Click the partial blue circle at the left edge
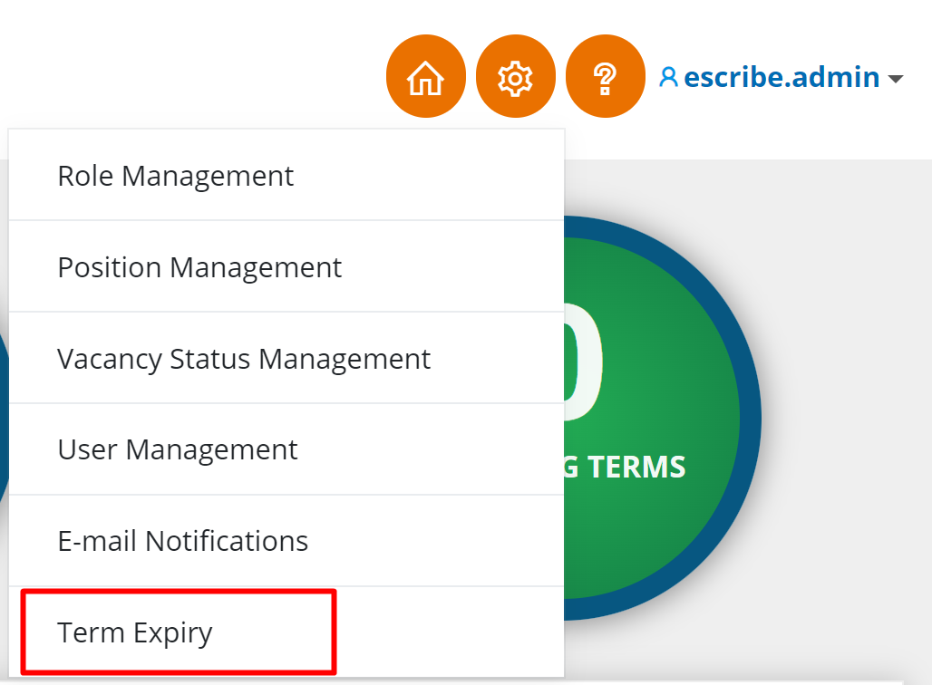This screenshot has width=932, height=685. (3, 417)
